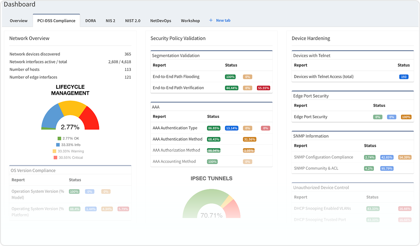This screenshot has width=420, height=246.
Task: Open orange 100% Edge Port Security badge
Action: (x=406, y=117)
